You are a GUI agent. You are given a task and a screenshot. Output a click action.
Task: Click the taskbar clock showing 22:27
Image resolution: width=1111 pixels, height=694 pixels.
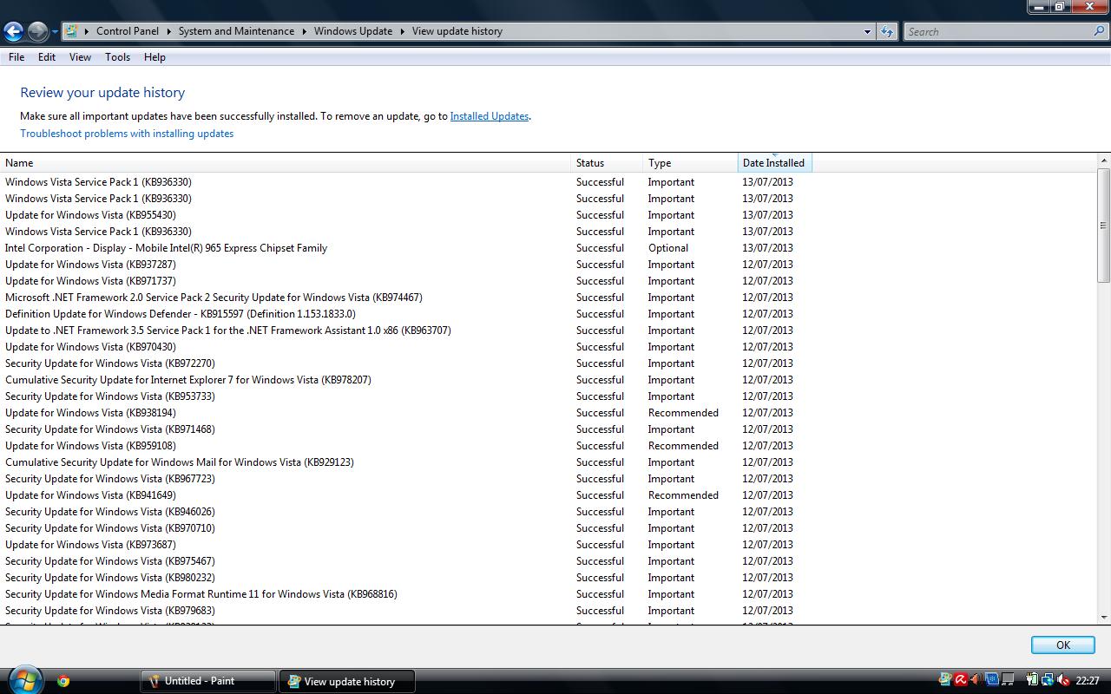[x=1088, y=681]
